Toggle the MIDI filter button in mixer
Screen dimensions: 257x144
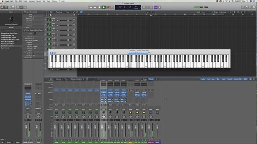(x=245, y=79)
